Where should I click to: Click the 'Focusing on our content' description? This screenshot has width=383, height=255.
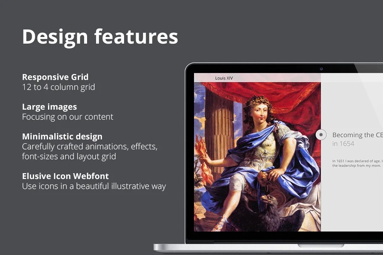pyautogui.click(x=67, y=117)
